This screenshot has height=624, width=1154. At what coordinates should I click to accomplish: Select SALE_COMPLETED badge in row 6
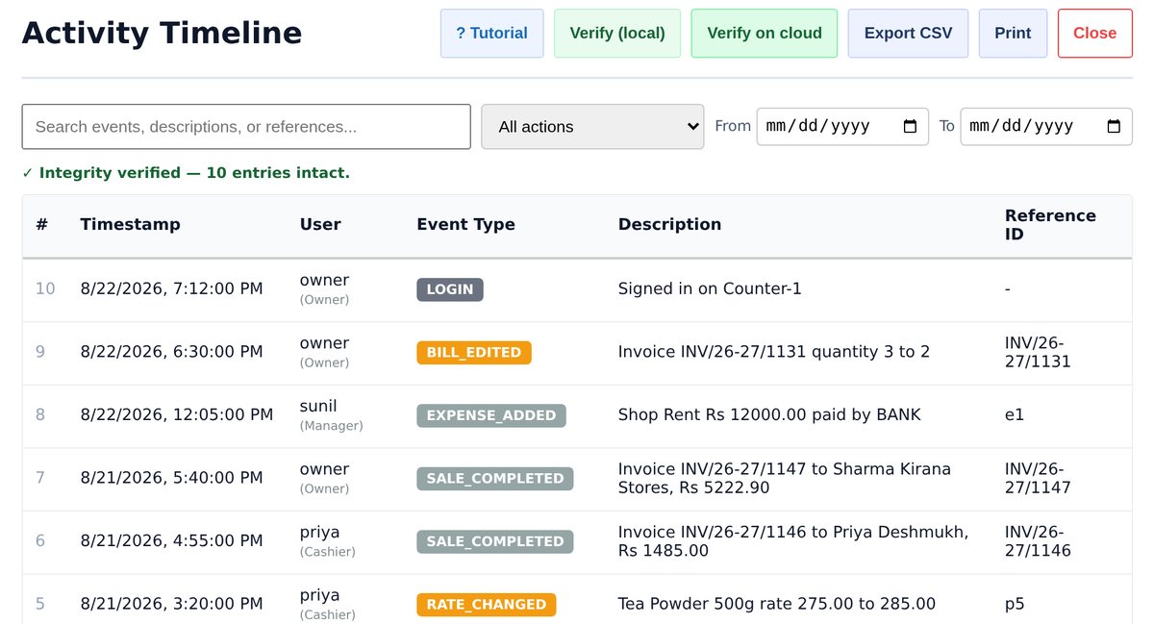click(495, 541)
